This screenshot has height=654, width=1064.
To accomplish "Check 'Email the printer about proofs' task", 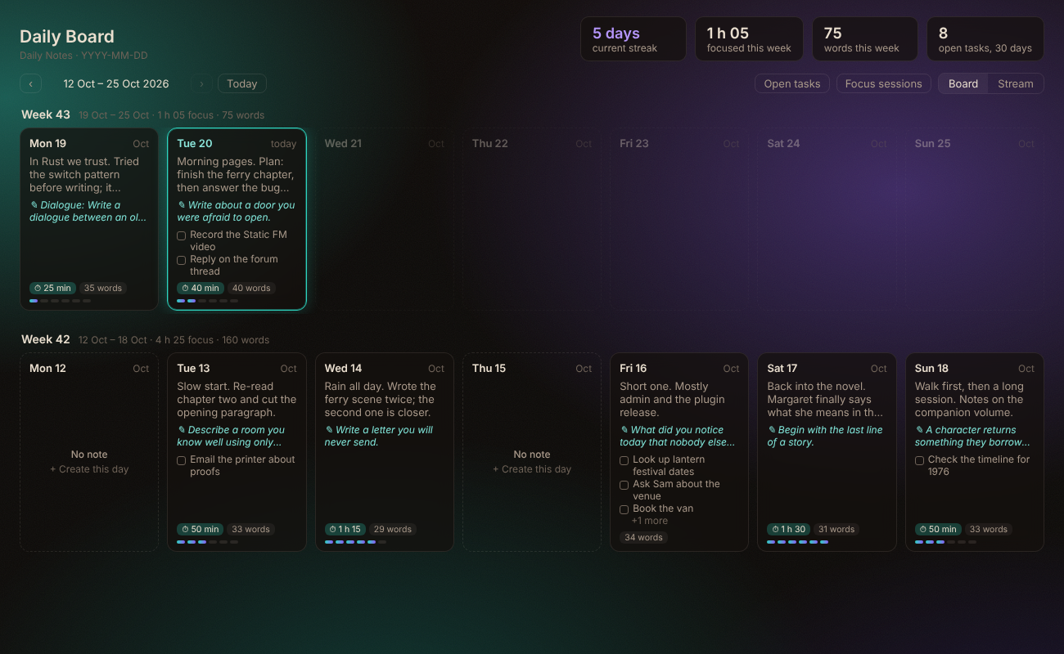I will [182, 460].
